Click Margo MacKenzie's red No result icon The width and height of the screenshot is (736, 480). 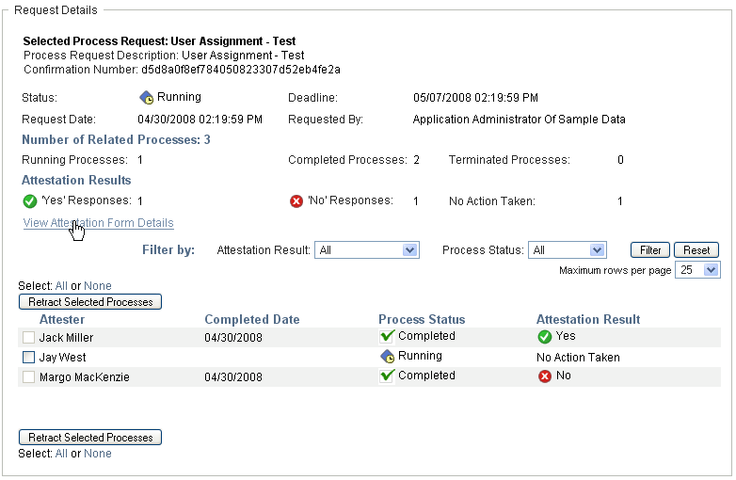(544, 376)
